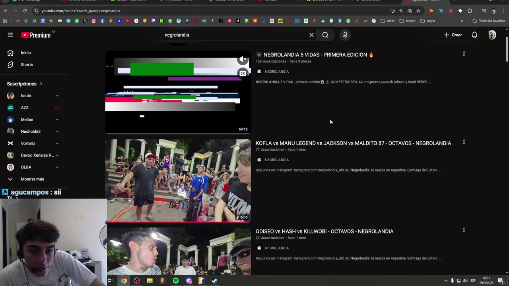Click the Crear button
Viewport: 509px width, 286px height.
(453, 35)
